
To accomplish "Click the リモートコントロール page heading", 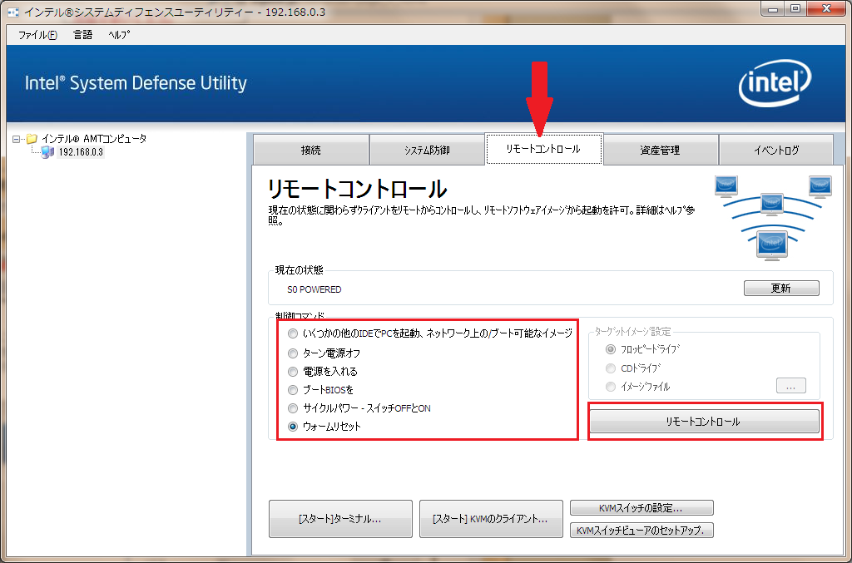I will pos(357,189).
